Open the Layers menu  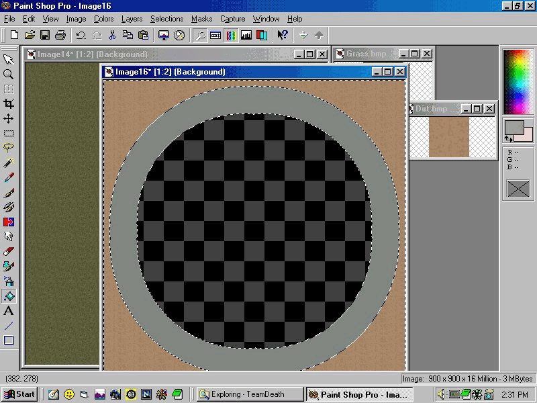tap(132, 19)
